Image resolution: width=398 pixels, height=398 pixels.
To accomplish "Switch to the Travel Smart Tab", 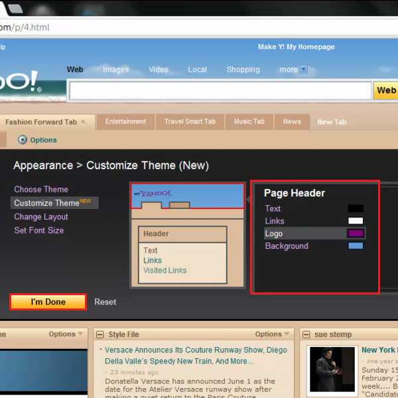I will pyautogui.click(x=190, y=121).
